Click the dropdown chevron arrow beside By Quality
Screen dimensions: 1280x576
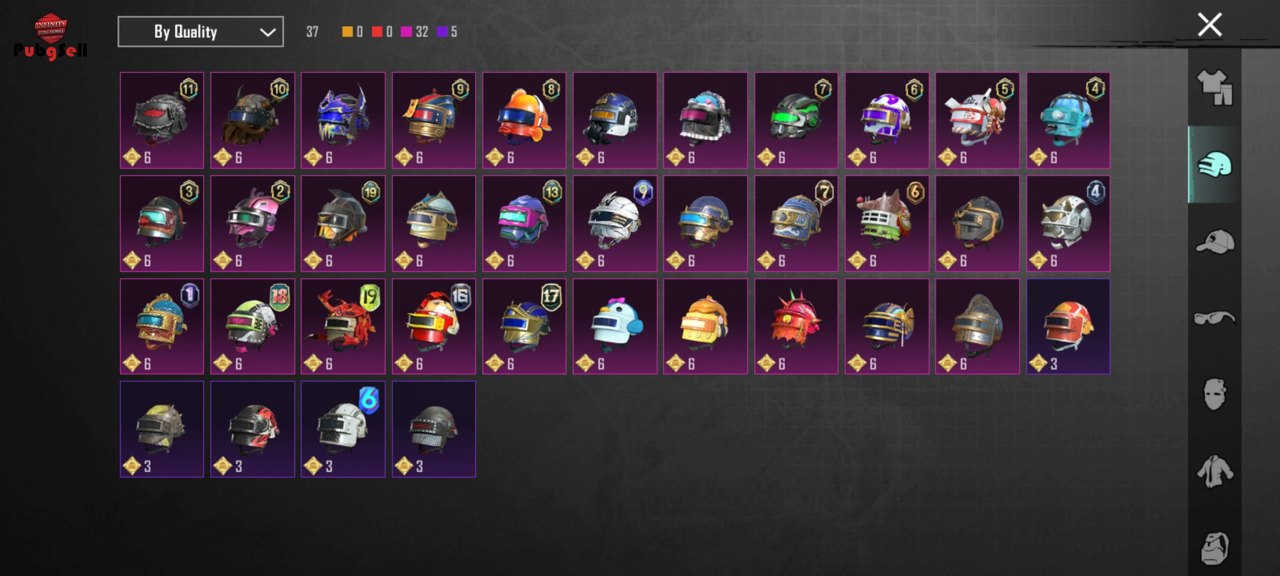(x=267, y=33)
